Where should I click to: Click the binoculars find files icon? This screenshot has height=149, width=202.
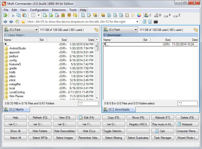pyautogui.click(x=95, y=15)
